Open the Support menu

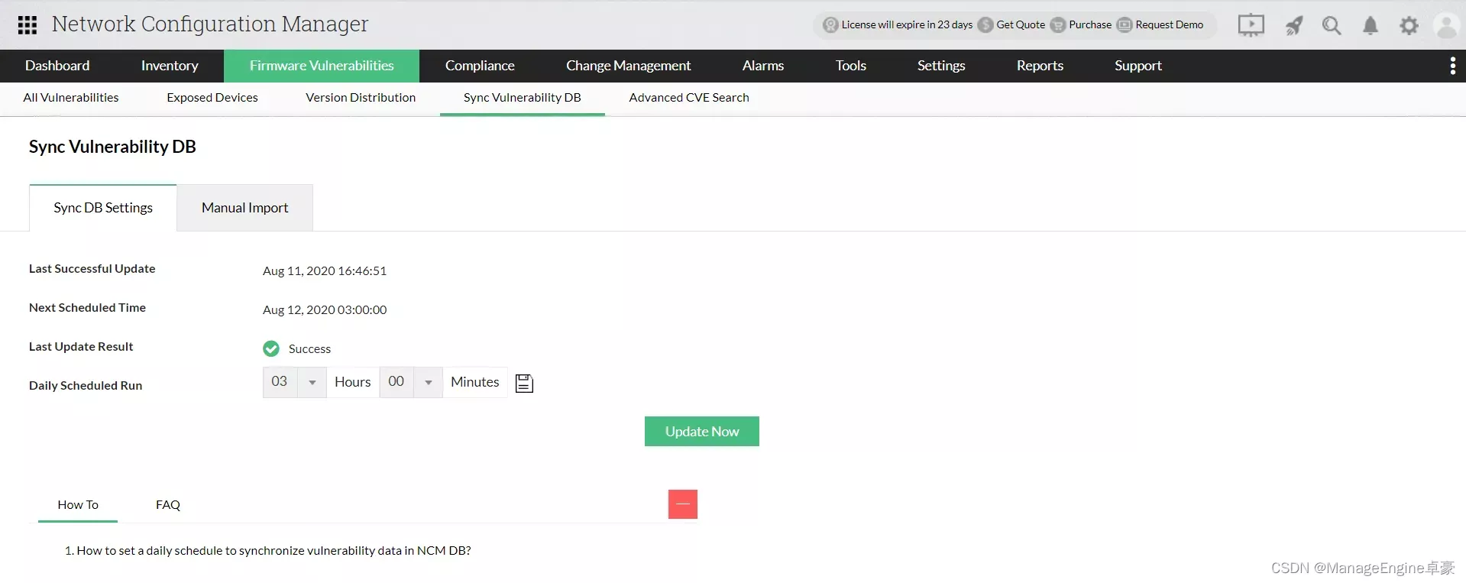(x=1138, y=66)
